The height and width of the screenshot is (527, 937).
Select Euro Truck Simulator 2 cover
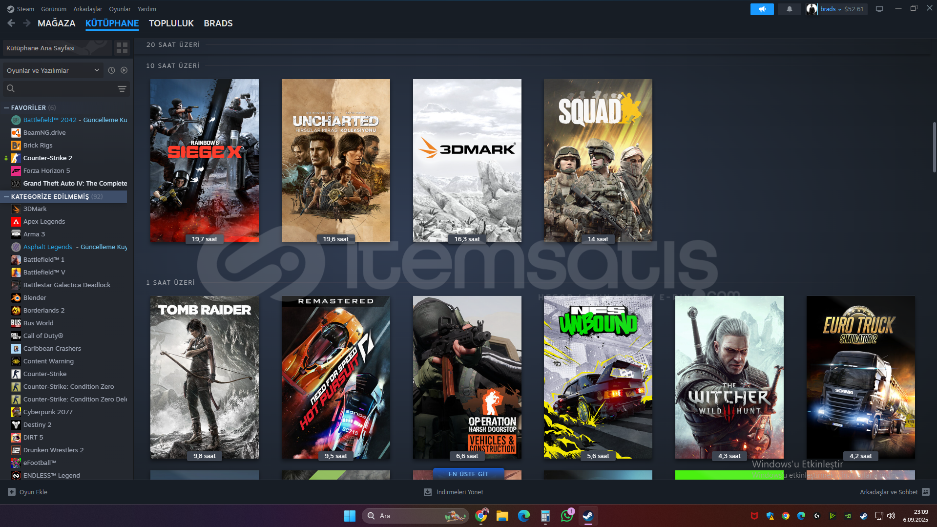click(861, 377)
